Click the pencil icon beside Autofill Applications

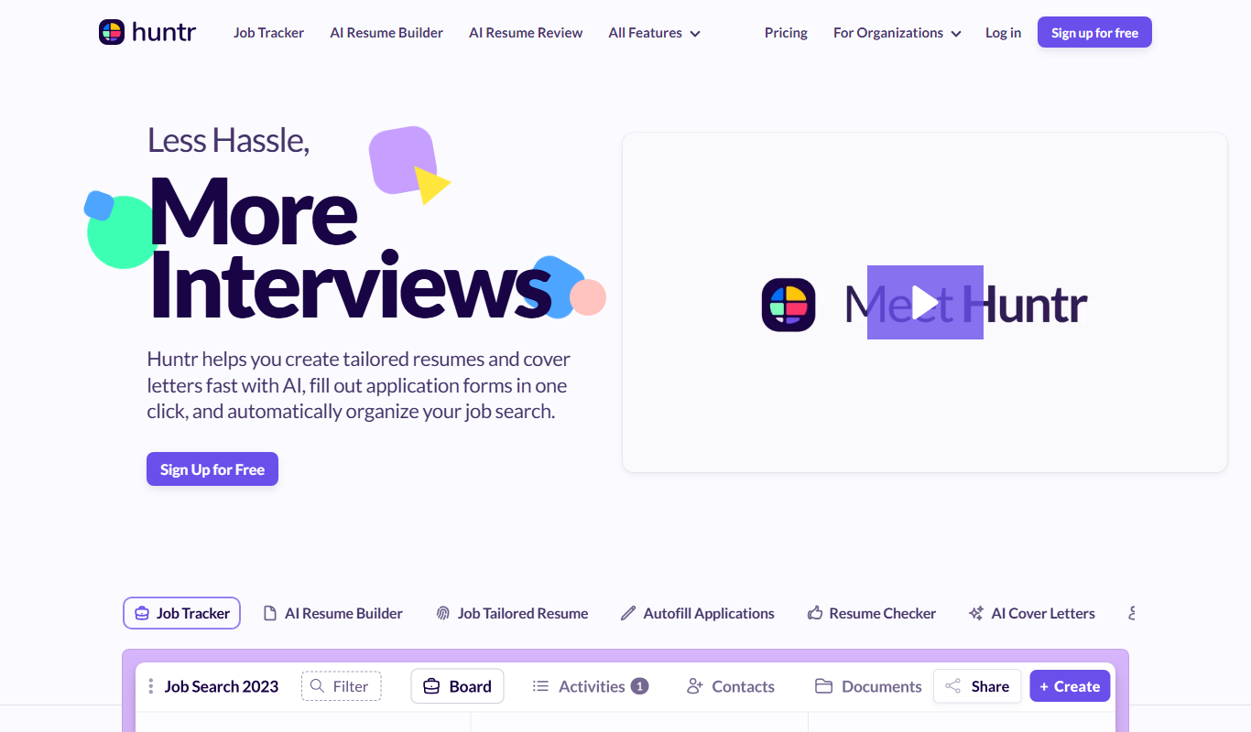point(628,613)
